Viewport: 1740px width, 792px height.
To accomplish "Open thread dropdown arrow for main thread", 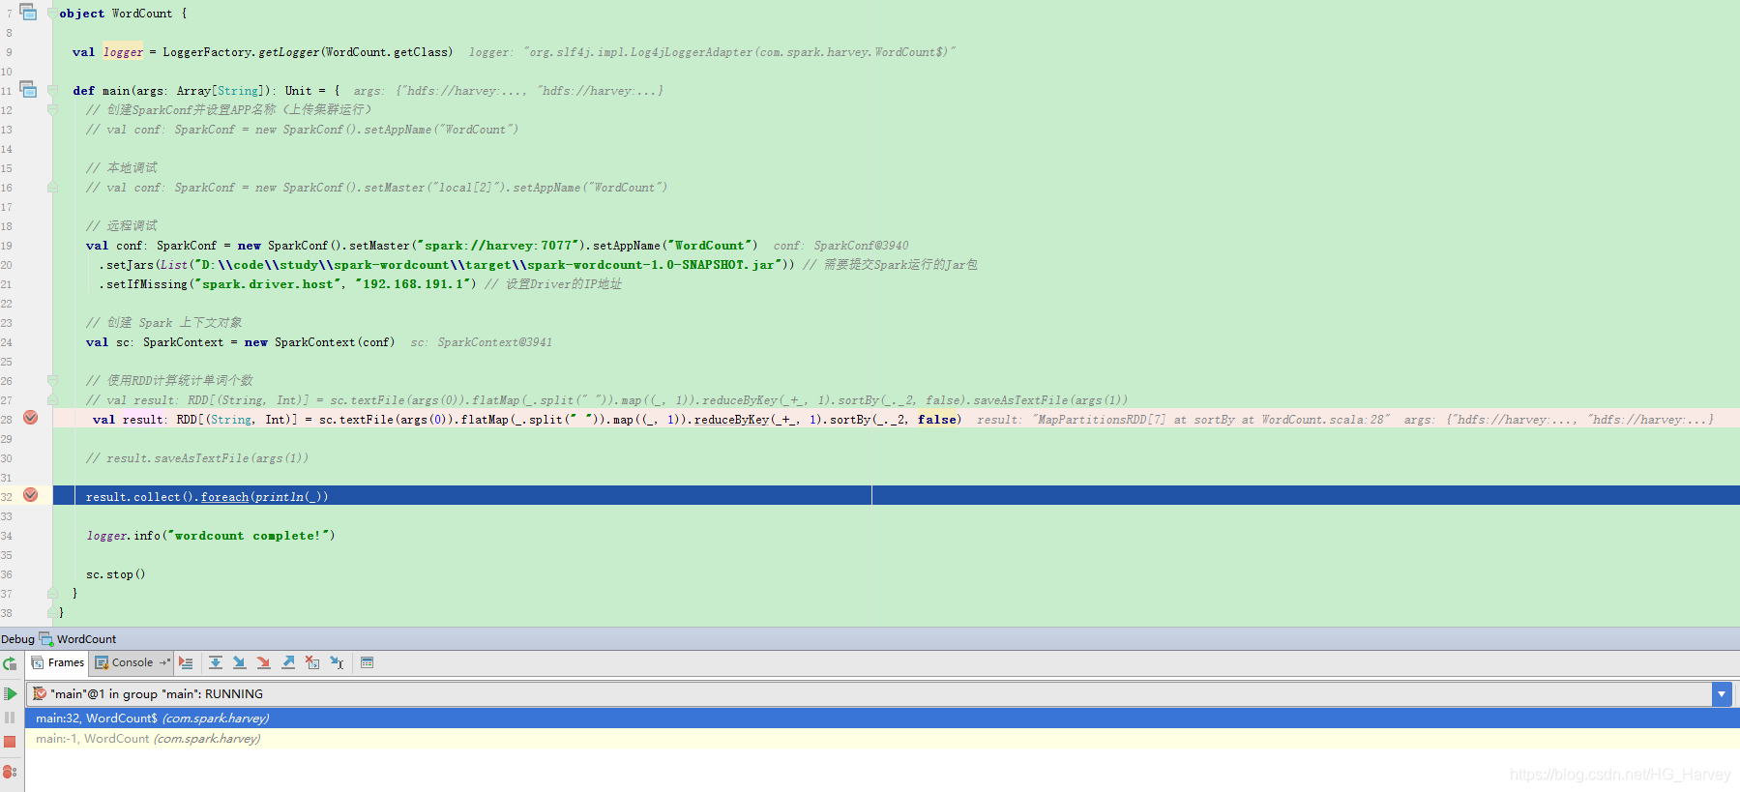I will [x=1722, y=694].
